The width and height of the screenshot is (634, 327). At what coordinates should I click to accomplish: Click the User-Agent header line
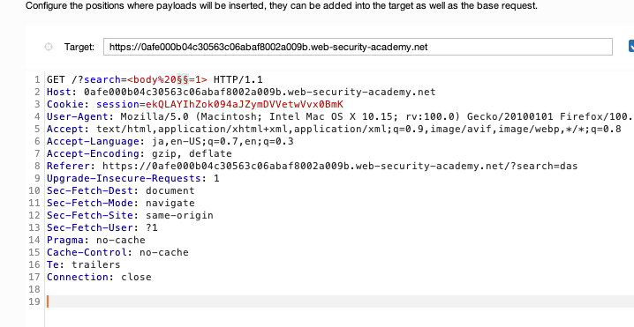(340, 116)
